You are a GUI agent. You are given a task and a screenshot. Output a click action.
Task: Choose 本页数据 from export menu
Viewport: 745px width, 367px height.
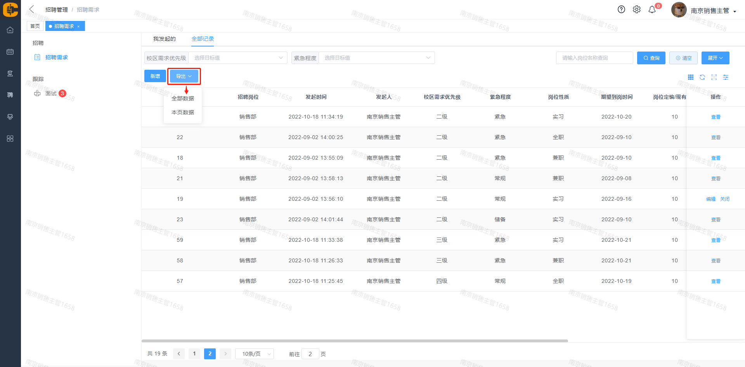click(x=183, y=112)
